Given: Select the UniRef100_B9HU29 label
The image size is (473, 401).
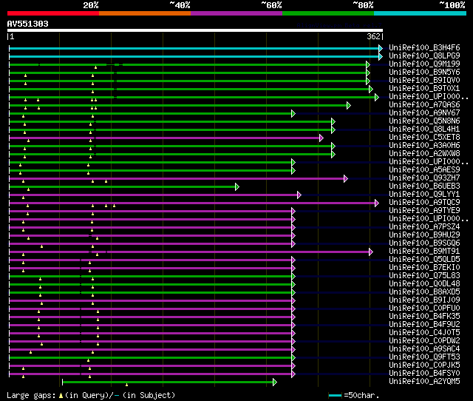Looking at the screenshot, I should [424, 235].
